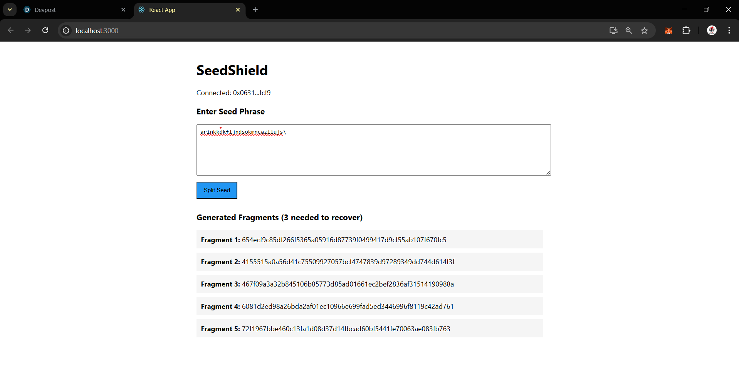Viewport: 739px width, 372px height.
Task: Click the install app icon
Action: (x=613, y=31)
